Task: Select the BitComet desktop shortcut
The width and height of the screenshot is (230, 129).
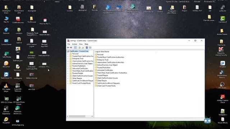Action: pos(6,64)
